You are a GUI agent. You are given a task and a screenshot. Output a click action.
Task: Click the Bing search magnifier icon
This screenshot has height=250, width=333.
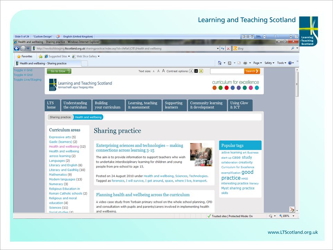click(x=293, y=48)
